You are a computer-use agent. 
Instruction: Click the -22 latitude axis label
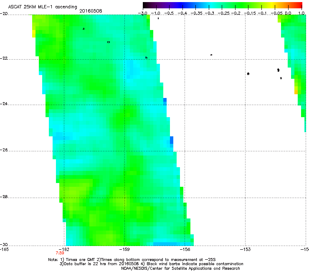click(4, 58)
